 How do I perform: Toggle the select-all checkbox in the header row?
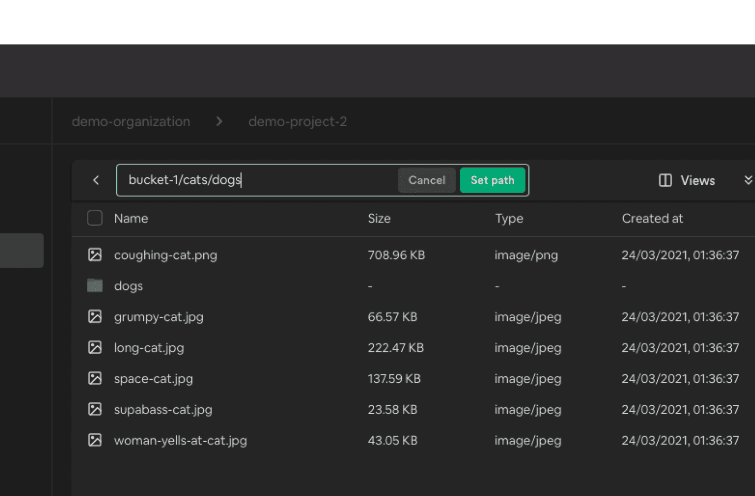point(95,218)
